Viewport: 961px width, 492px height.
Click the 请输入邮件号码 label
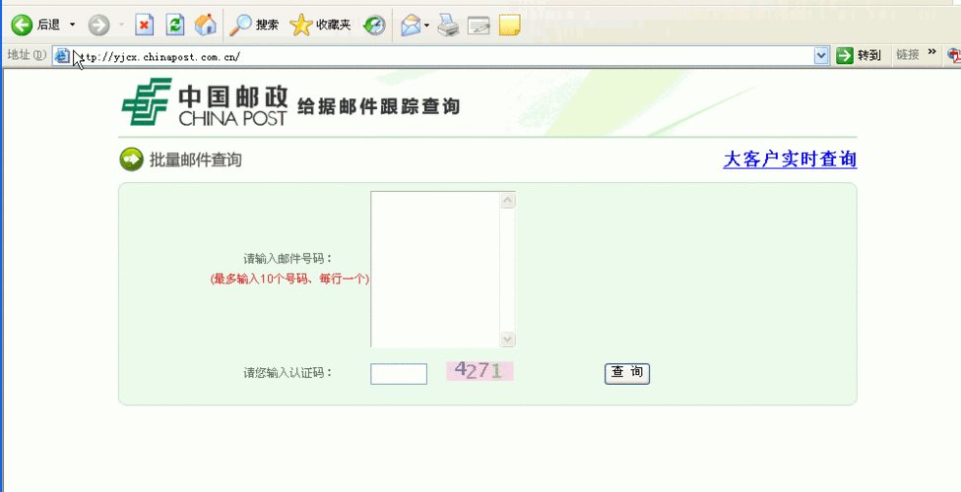[288, 259]
